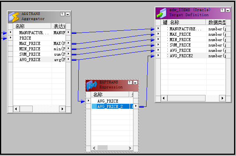Click the 名称 column header in edw_ITEMS

[x=187, y=22]
